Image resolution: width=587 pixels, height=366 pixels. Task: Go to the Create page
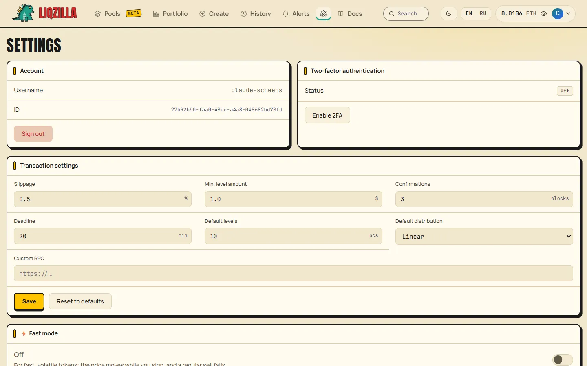[214, 13]
